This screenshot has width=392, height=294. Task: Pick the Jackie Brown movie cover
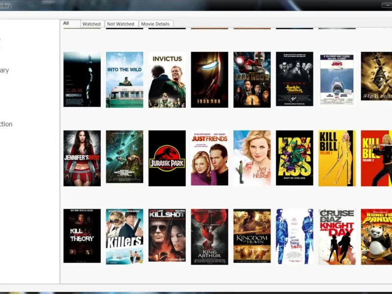click(294, 79)
